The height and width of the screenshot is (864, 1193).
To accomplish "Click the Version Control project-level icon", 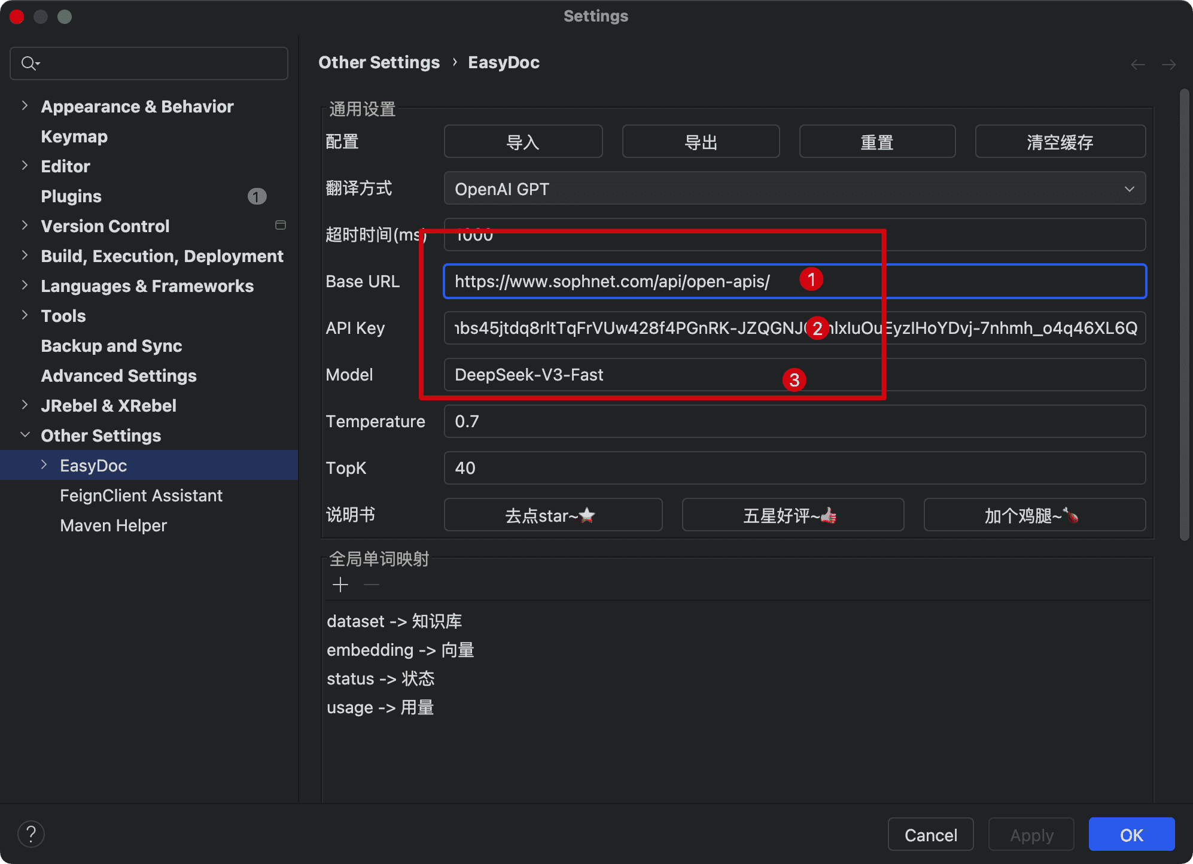I will coord(280,225).
